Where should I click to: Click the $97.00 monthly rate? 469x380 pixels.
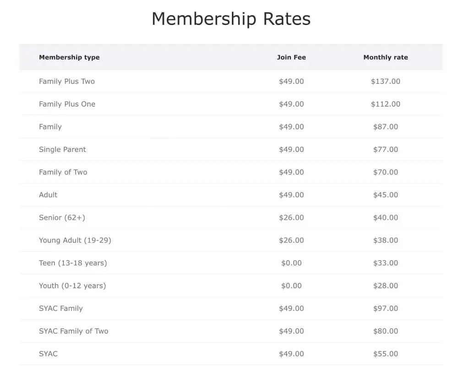(x=386, y=308)
